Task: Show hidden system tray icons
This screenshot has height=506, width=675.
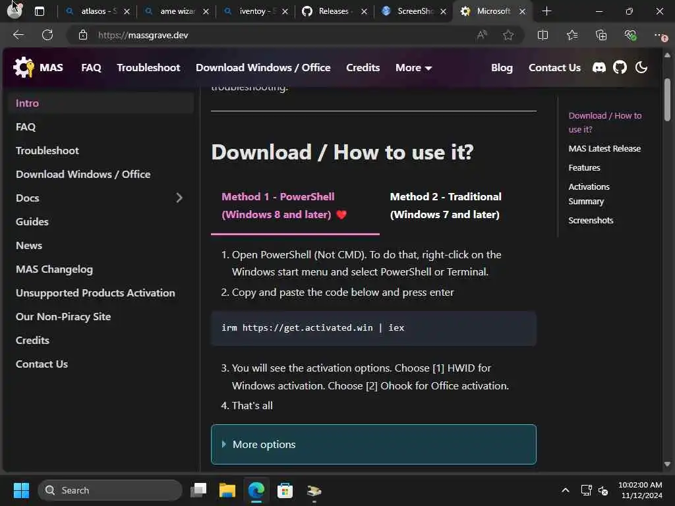Action: [565, 490]
